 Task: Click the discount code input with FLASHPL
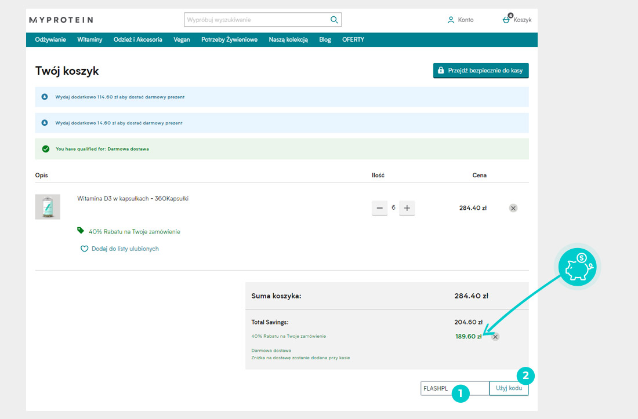(455, 388)
